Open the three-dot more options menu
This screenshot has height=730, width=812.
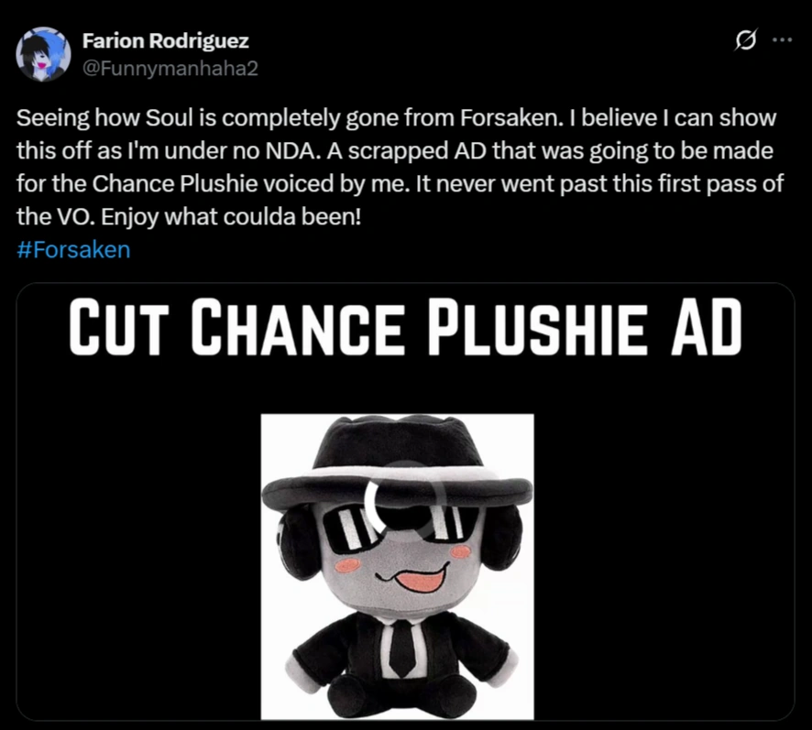pos(782,40)
